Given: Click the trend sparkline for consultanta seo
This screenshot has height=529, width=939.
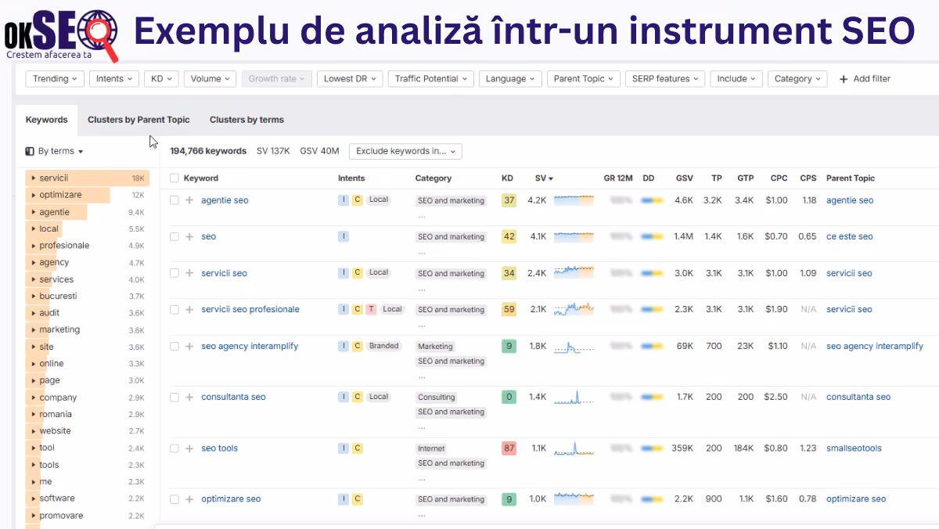Looking at the screenshot, I should [574, 397].
